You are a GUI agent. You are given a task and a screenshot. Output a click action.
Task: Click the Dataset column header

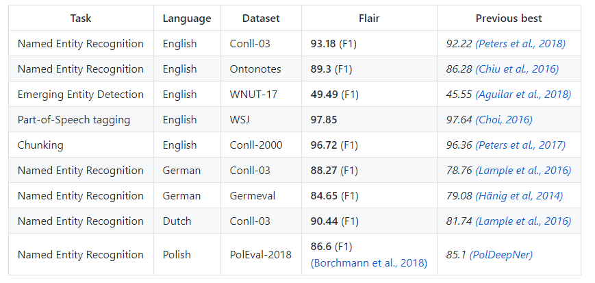[x=261, y=19]
